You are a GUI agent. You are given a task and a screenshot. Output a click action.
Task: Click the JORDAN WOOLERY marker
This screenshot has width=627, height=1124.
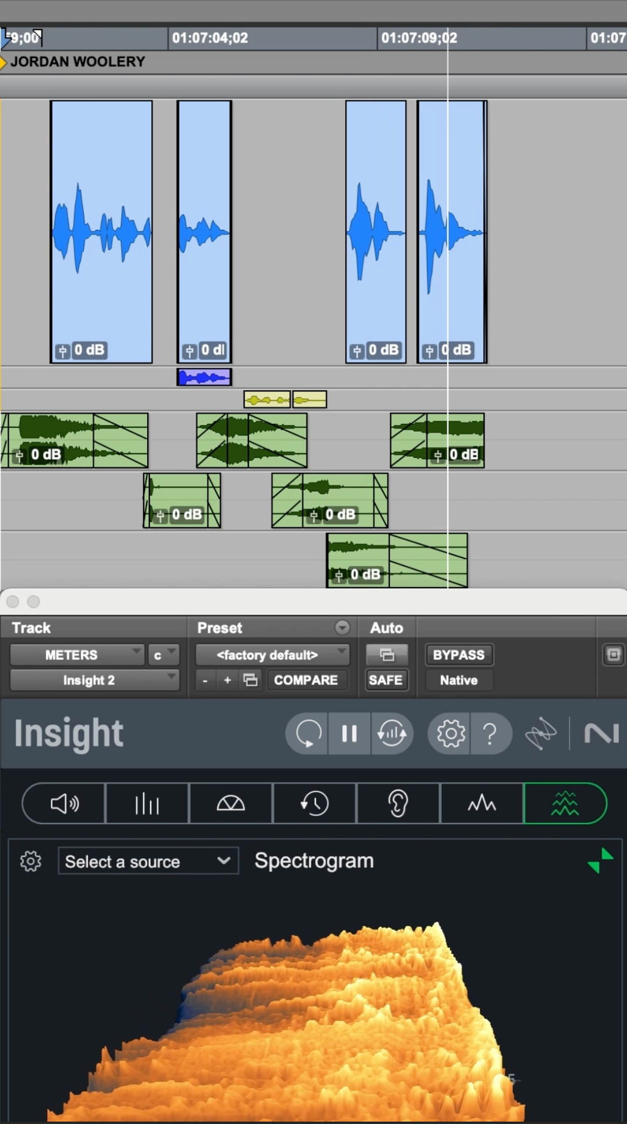coord(77,62)
